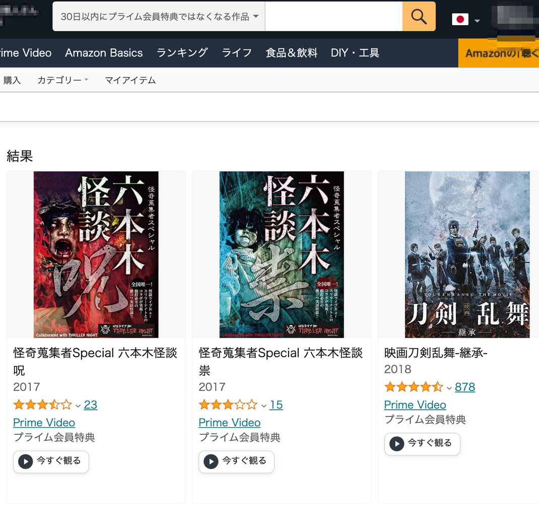539x516 pixels.
Task: Expand the language dropdown arrow beside the flag
Action: point(477,21)
